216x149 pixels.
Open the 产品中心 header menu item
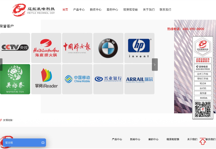click(x=79, y=10)
